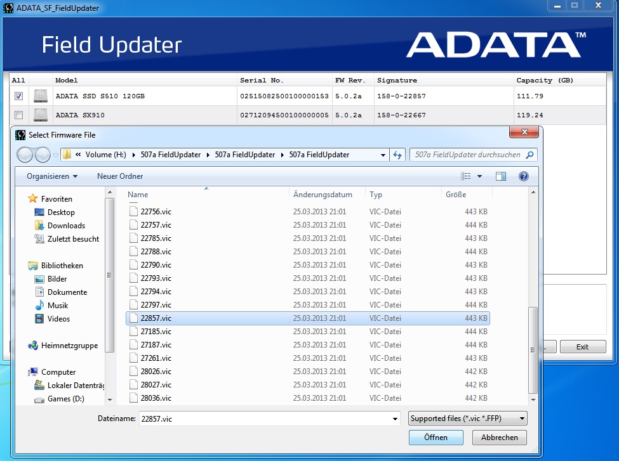
Task: Change the view mode icon
Action: (x=466, y=176)
